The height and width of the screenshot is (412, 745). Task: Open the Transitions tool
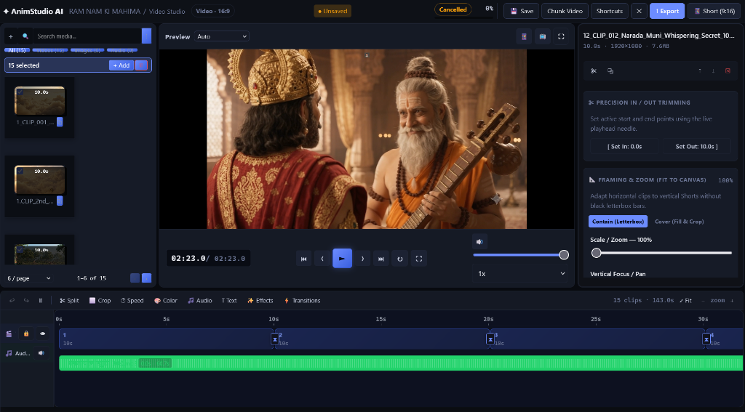[302, 300]
